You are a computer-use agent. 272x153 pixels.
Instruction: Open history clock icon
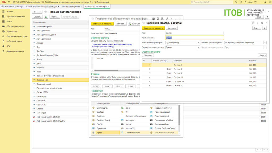coord(241,2)
